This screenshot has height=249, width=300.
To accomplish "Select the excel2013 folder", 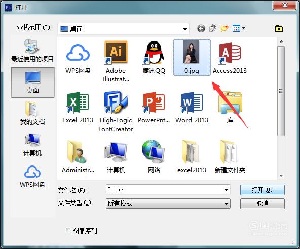I will tap(192, 157).
